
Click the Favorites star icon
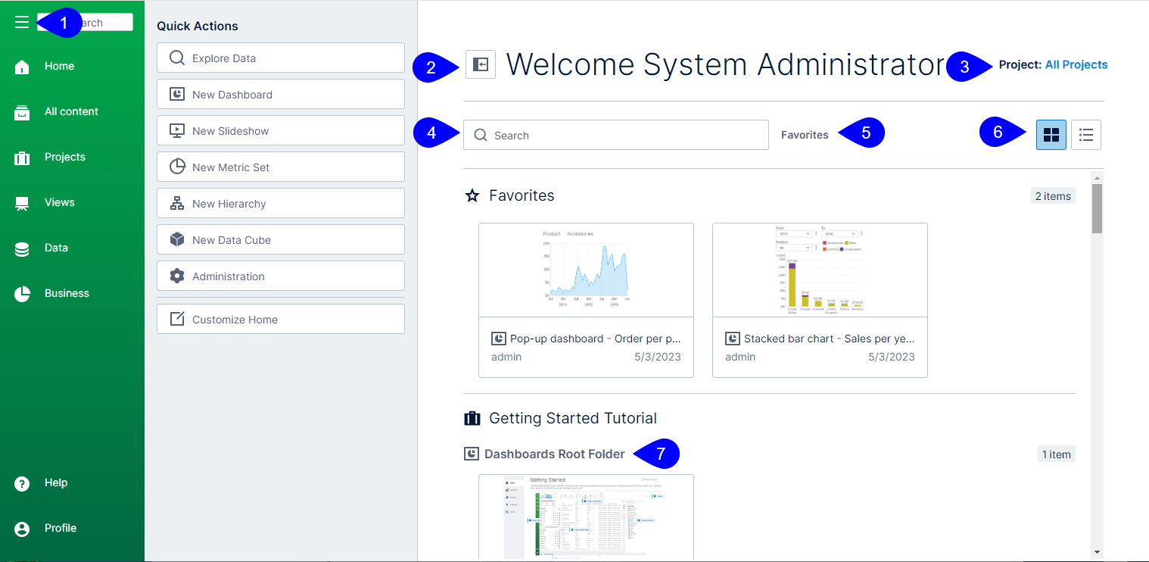coord(472,195)
